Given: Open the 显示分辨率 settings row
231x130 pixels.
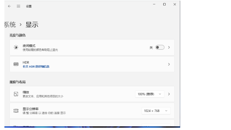Looking at the screenshot, I should click(x=92, y=111).
